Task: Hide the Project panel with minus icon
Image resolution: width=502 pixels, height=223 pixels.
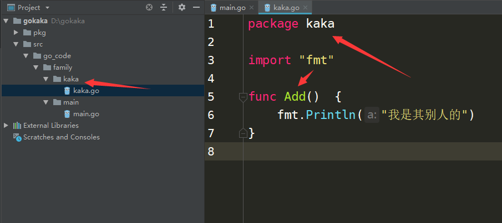Action: (196, 7)
